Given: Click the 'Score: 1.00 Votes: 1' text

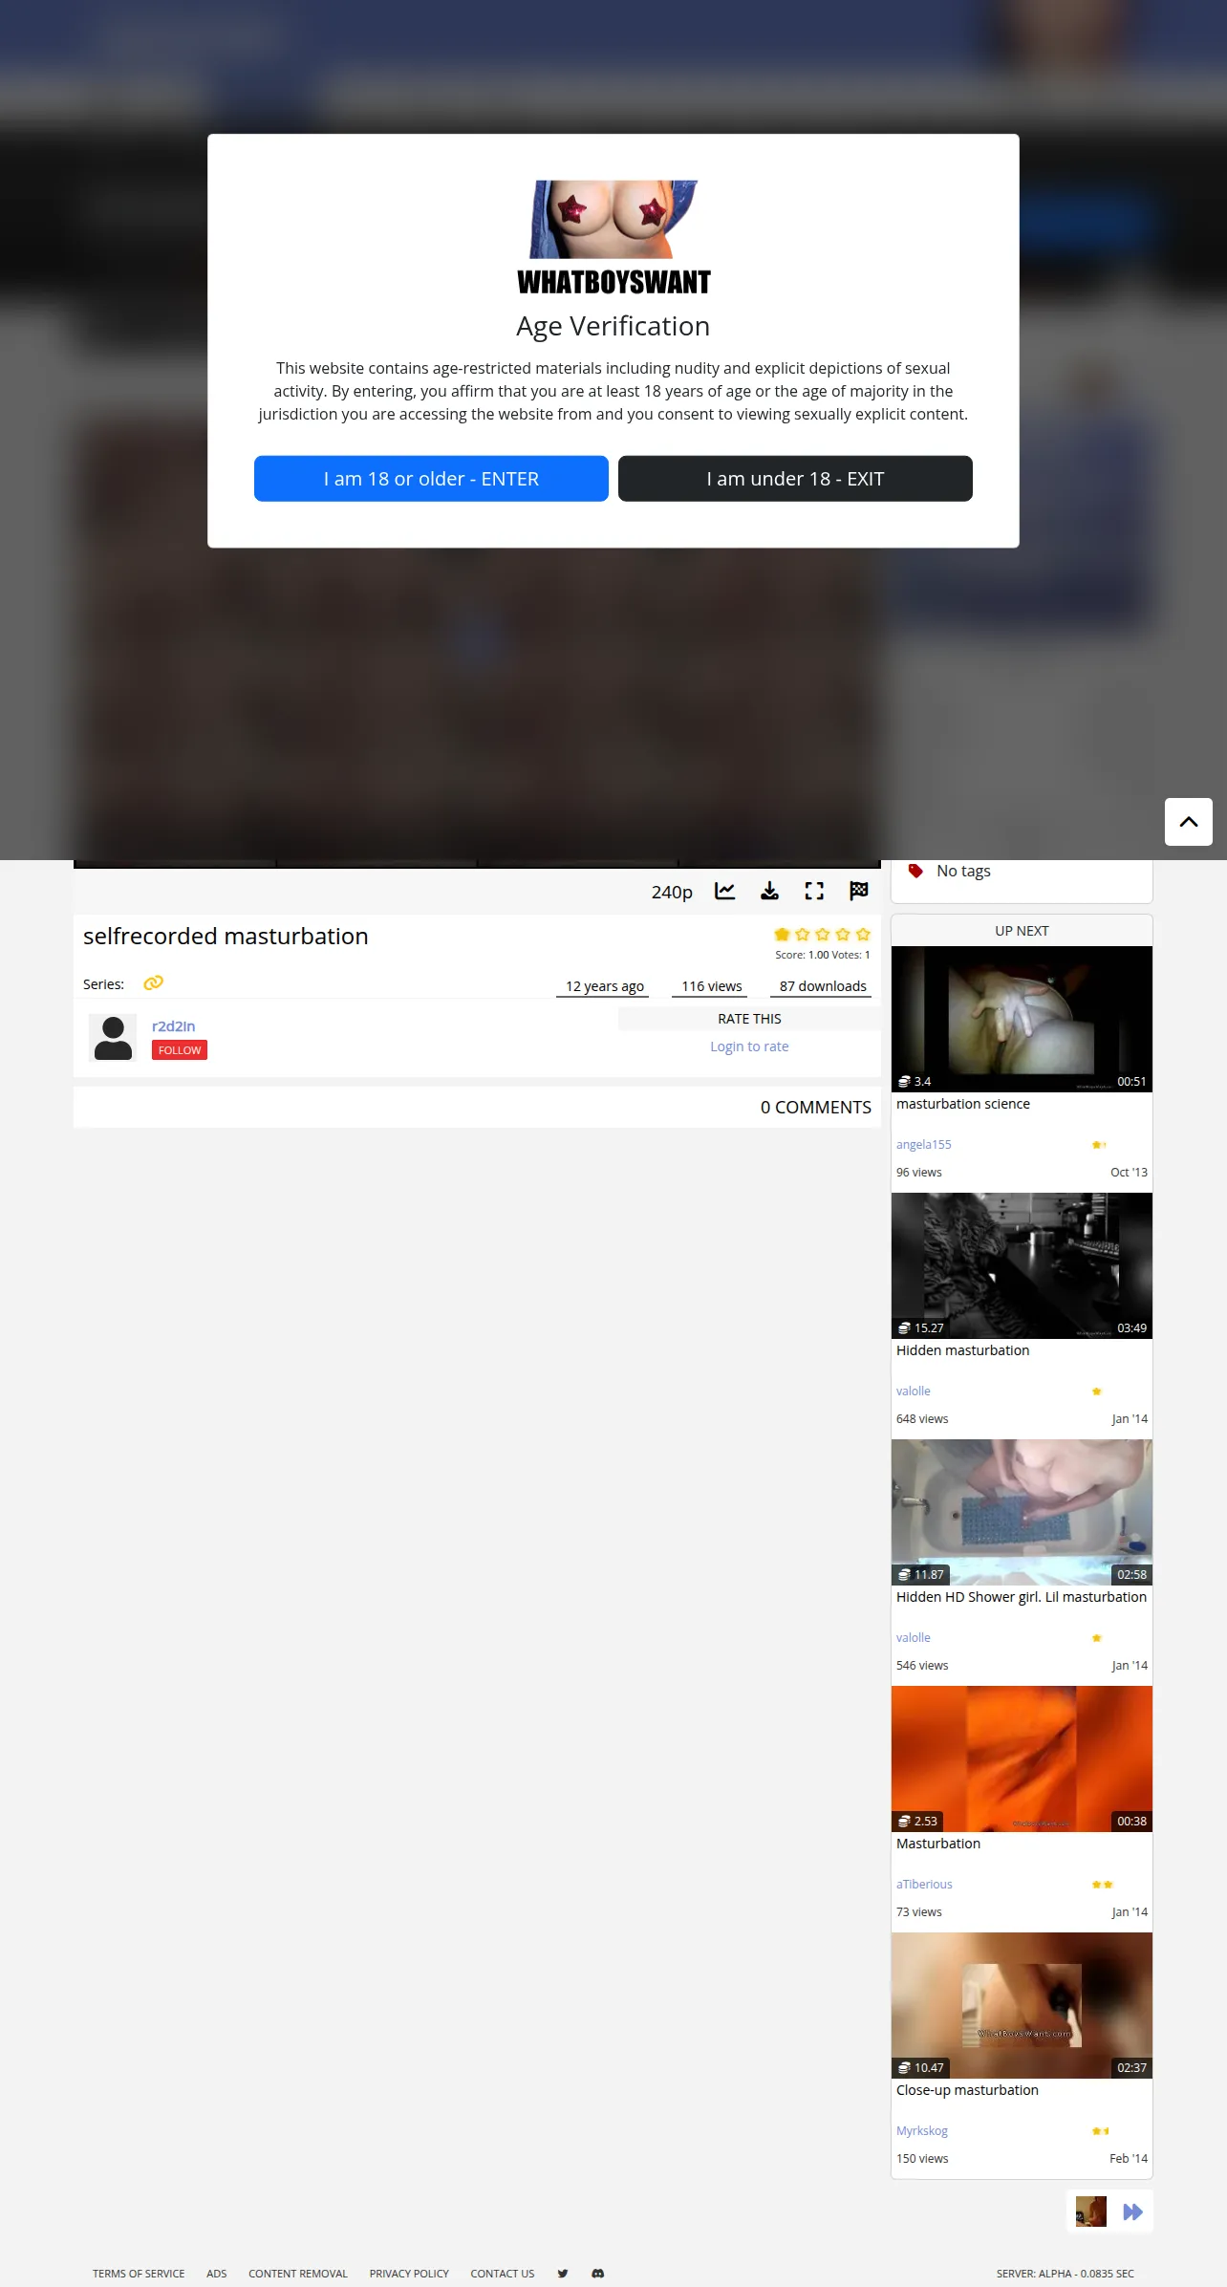Looking at the screenshot, I should (x=823, y=955).
